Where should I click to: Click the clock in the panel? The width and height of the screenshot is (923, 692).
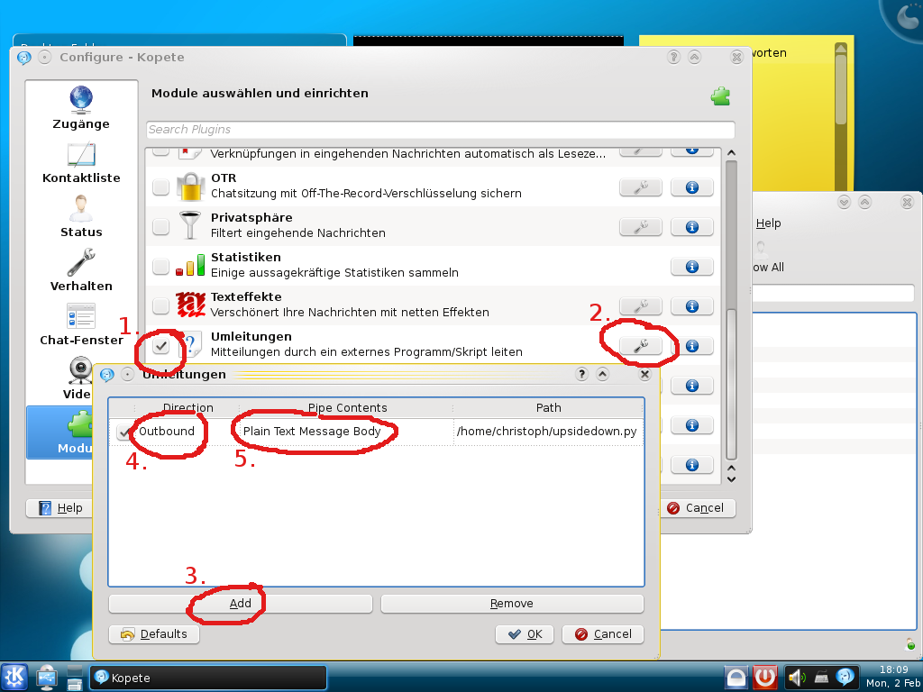pyautogui.click(x=893, y=677)
